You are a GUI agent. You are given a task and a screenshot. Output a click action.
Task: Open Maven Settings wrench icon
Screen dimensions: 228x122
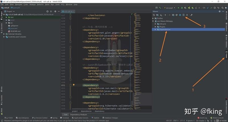(x=192, y=15)
